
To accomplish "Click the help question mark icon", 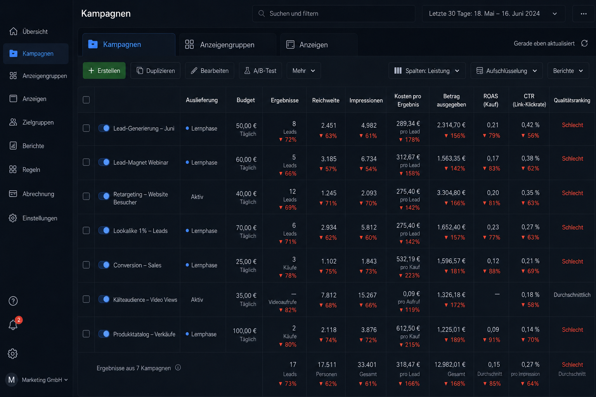I will coord(13,301).
